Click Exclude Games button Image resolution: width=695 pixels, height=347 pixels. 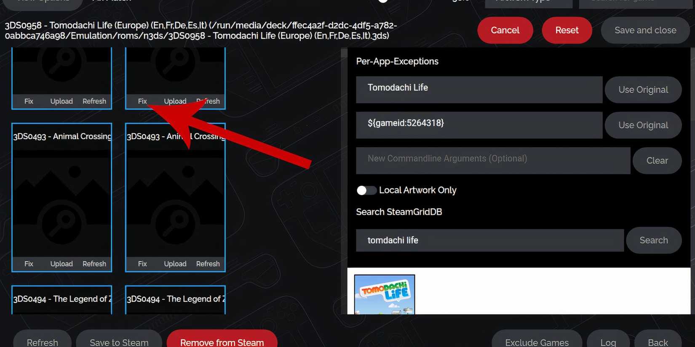pyautogui.click(x=537, y=342)
